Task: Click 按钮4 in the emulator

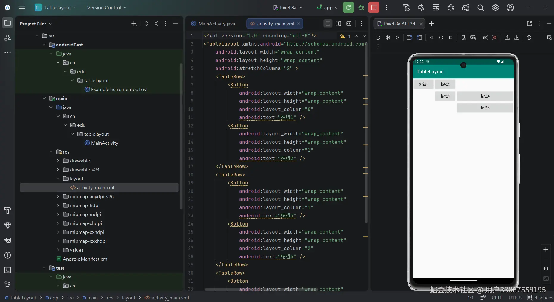Action: pos(485,96)
